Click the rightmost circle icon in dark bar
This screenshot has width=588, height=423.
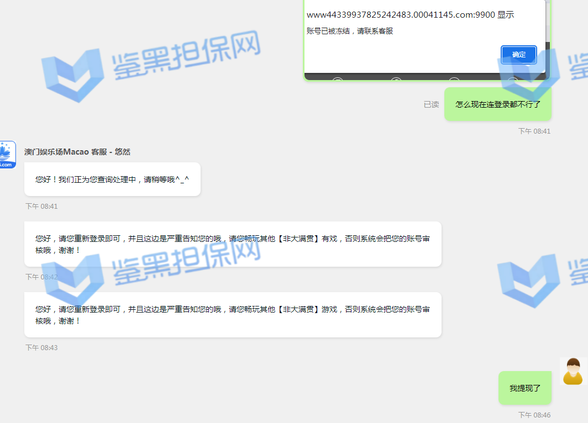[x=512, y=81]
